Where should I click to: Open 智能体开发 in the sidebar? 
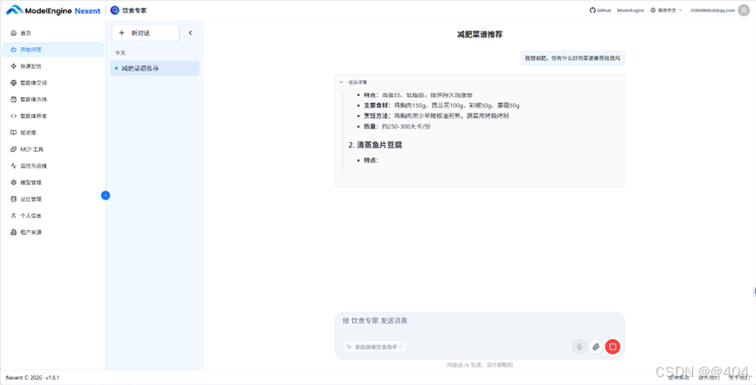click(52, 116)
